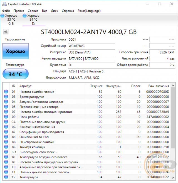
Task: Click status orb for attribute 03
Action: coord(6,97)
